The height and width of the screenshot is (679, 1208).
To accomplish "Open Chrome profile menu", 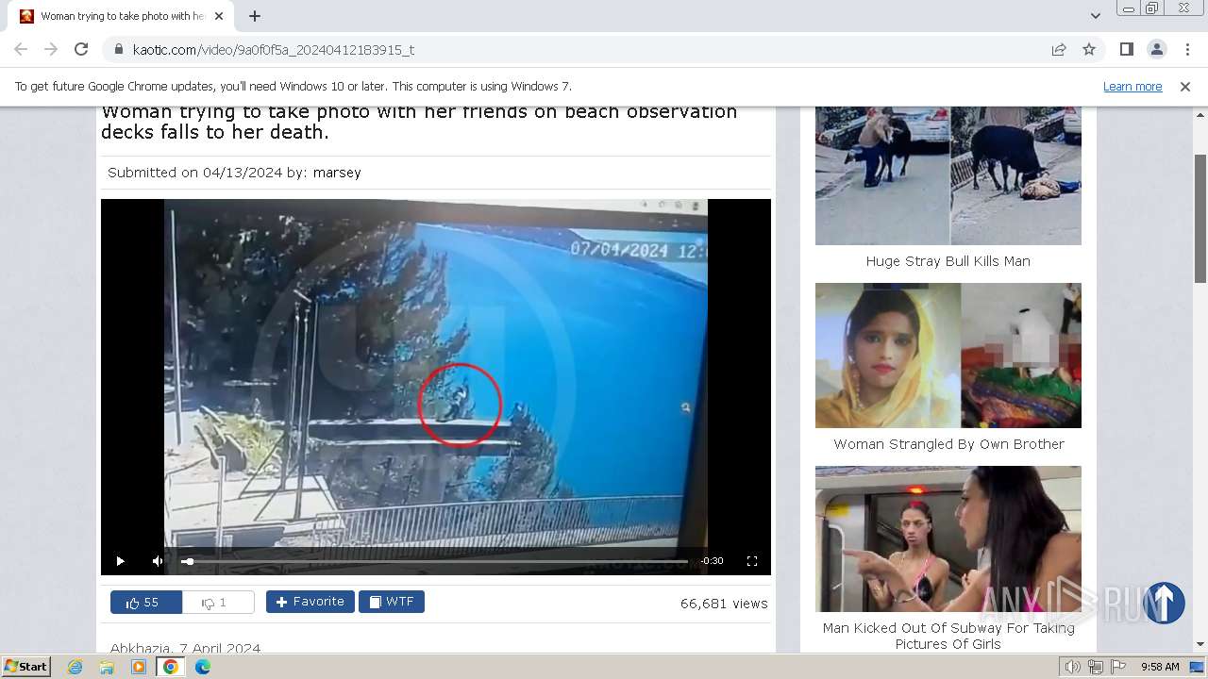I will tap(1156, 49).
